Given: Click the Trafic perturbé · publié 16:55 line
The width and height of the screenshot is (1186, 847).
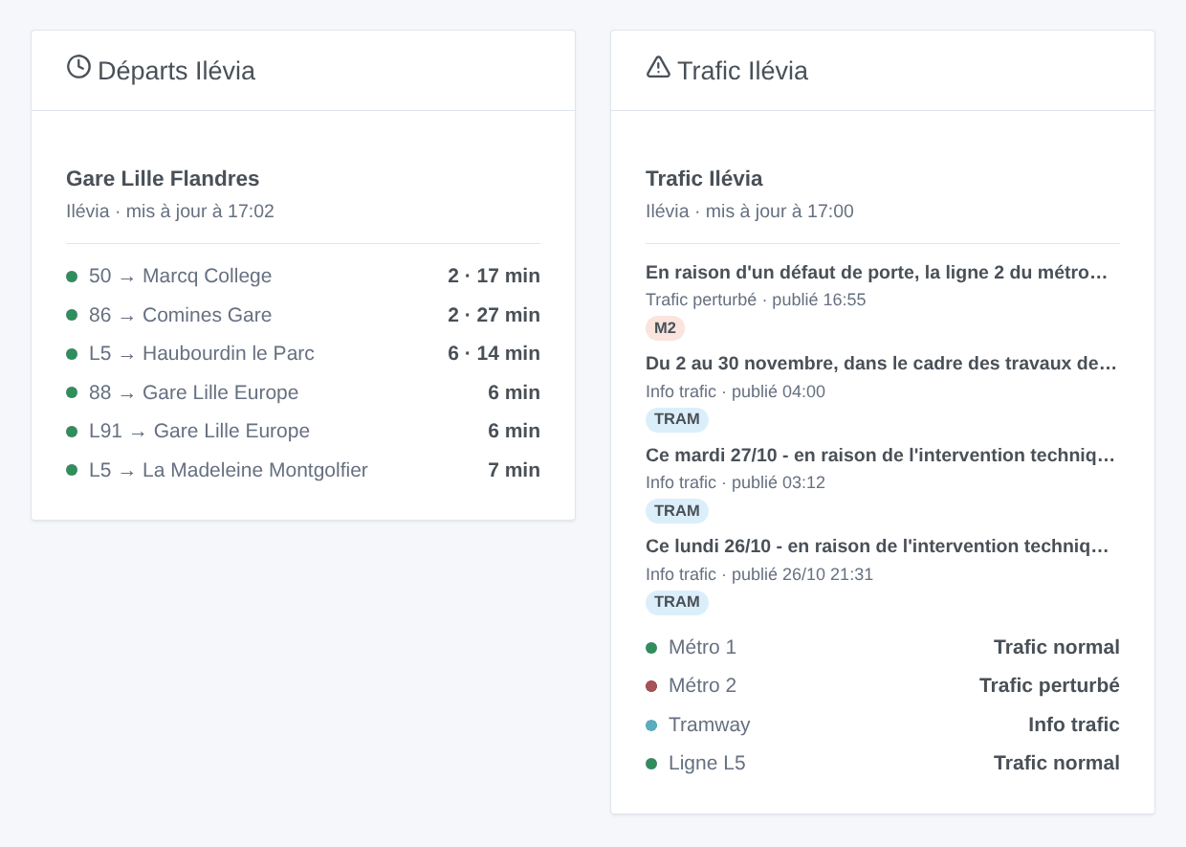Looking at the screenshot, I should (756, 300).
